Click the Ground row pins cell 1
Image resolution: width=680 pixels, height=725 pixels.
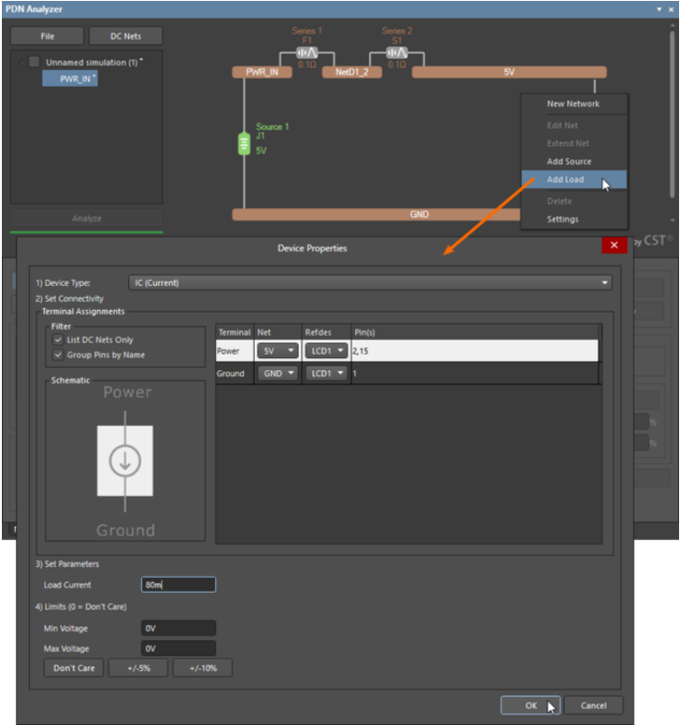pos(474,373)
